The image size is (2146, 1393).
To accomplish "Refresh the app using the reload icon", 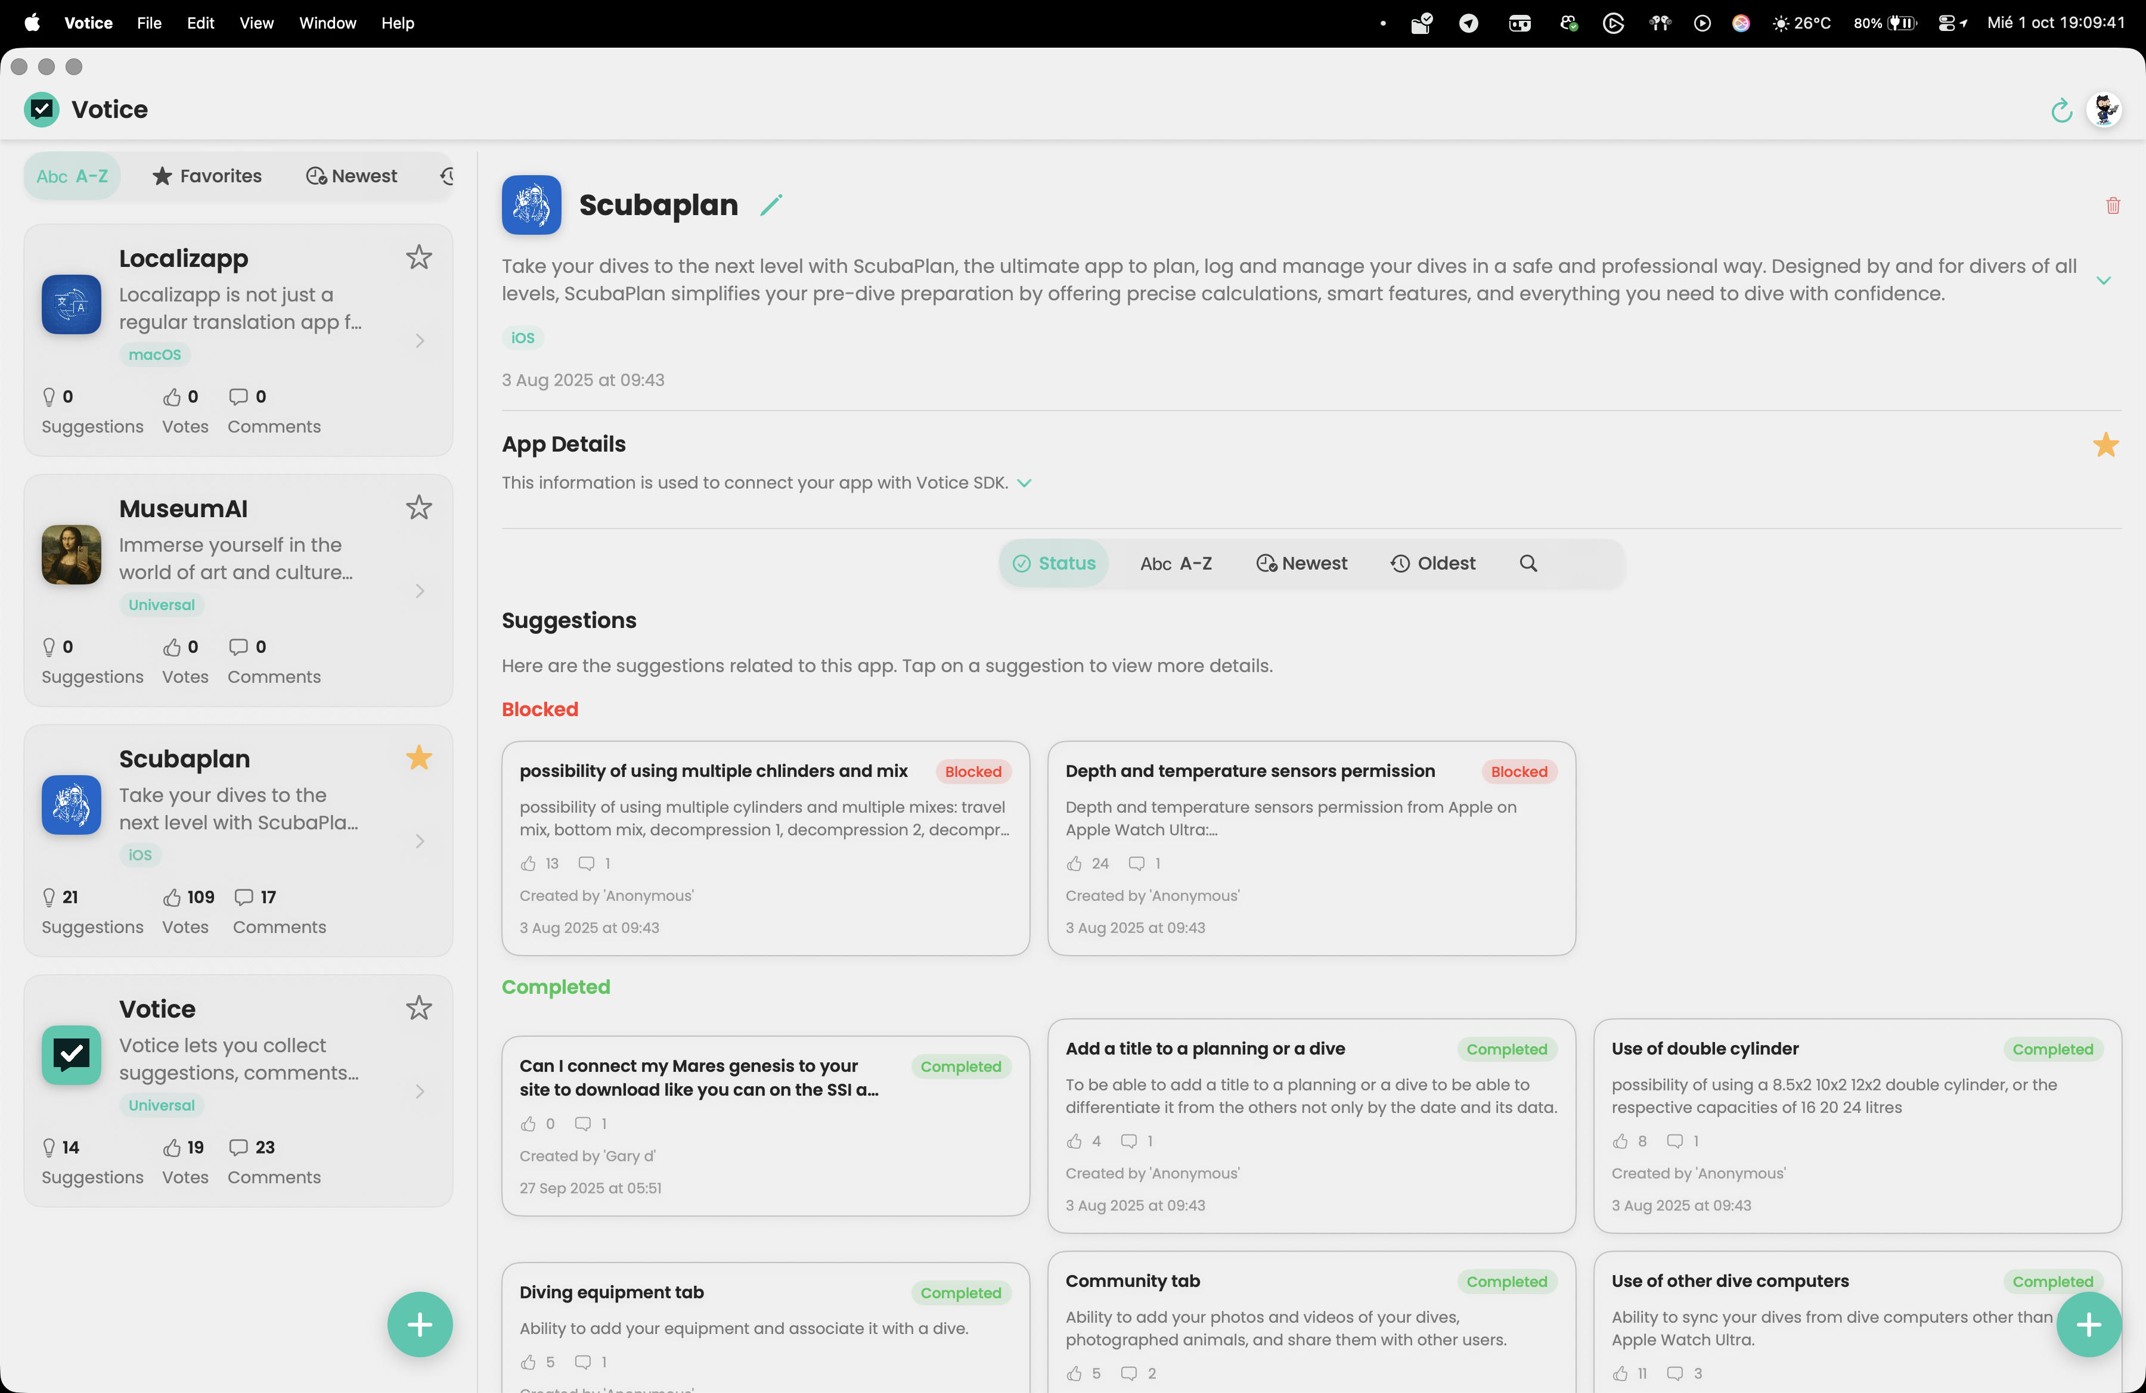I will (x=2061, y=110).
